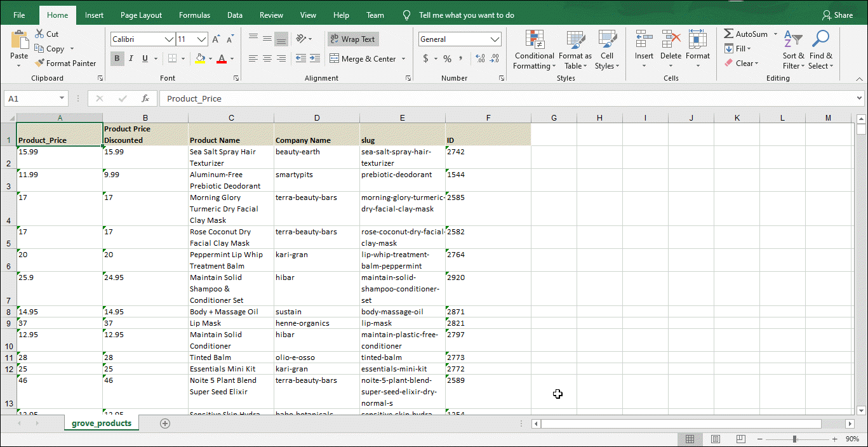868x447 pixels.
Task: Open the Formulas ribbon tab
Action: tap(194, 15)
